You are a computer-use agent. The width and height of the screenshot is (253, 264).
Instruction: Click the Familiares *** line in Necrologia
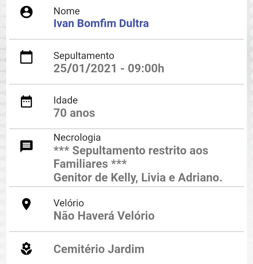[90, 164]
